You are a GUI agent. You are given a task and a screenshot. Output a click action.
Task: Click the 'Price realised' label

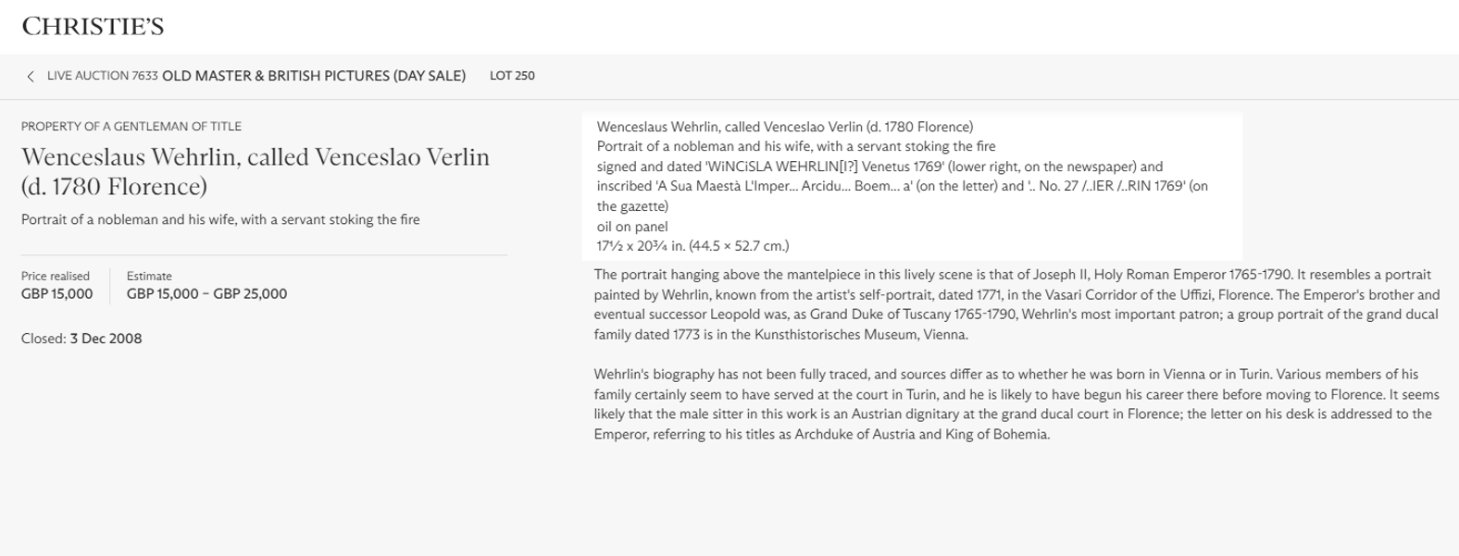(56, 276)
